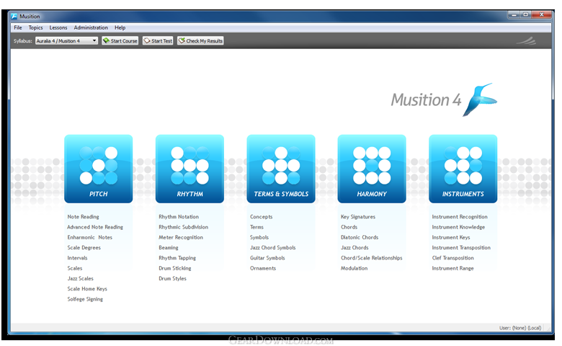Open the Topics menu
The height and width of the screenshot is (346, 562).
click(x=35, y=27)
